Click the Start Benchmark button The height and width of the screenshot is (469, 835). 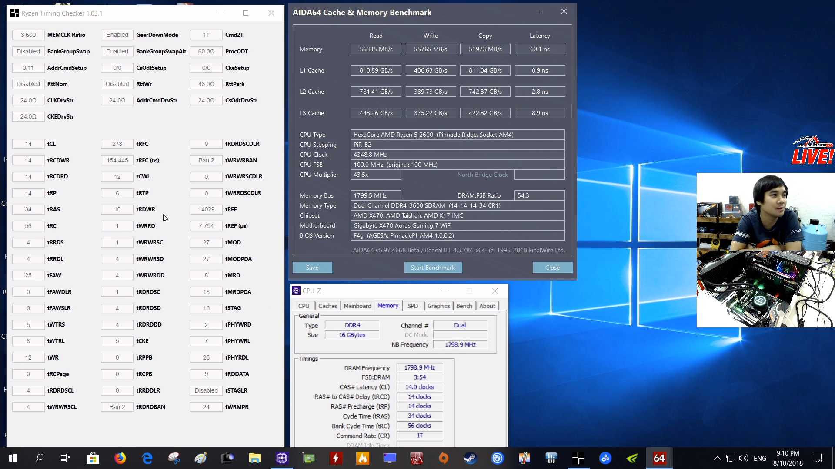[433, 268]
